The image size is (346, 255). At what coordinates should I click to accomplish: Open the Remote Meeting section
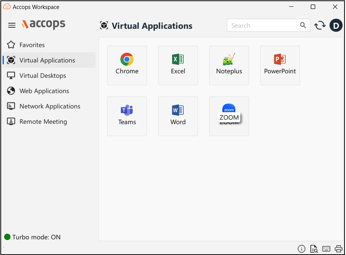[x=49, y=122]
